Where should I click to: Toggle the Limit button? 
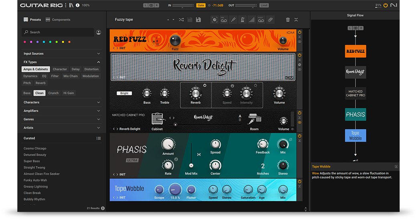[x=264, y=5]
